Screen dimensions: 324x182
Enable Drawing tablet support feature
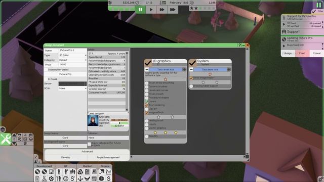tap(191, 86)
